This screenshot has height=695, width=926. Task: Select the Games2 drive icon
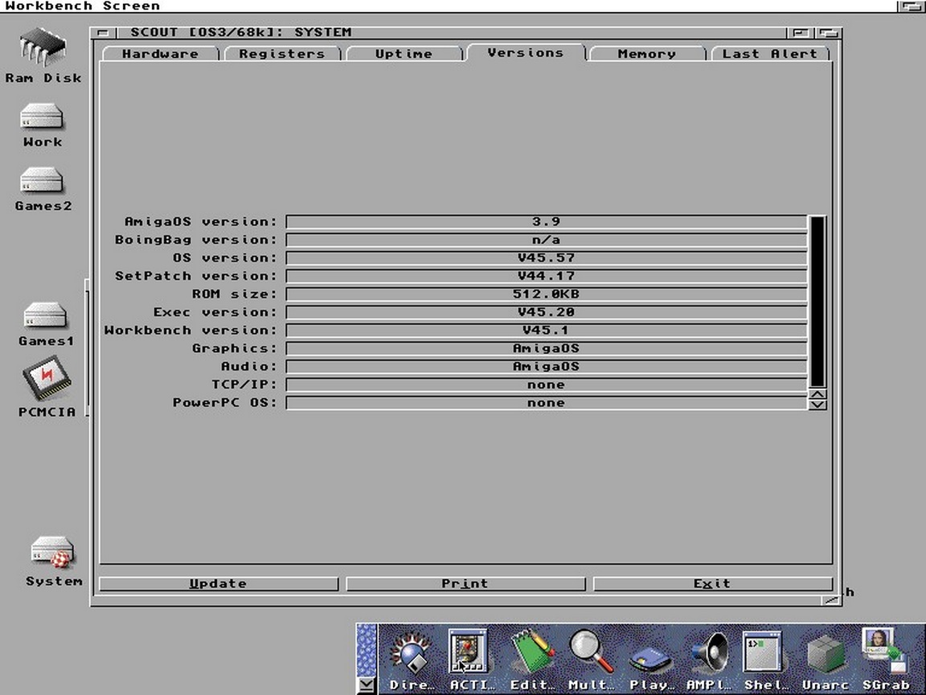pos(43,189)
